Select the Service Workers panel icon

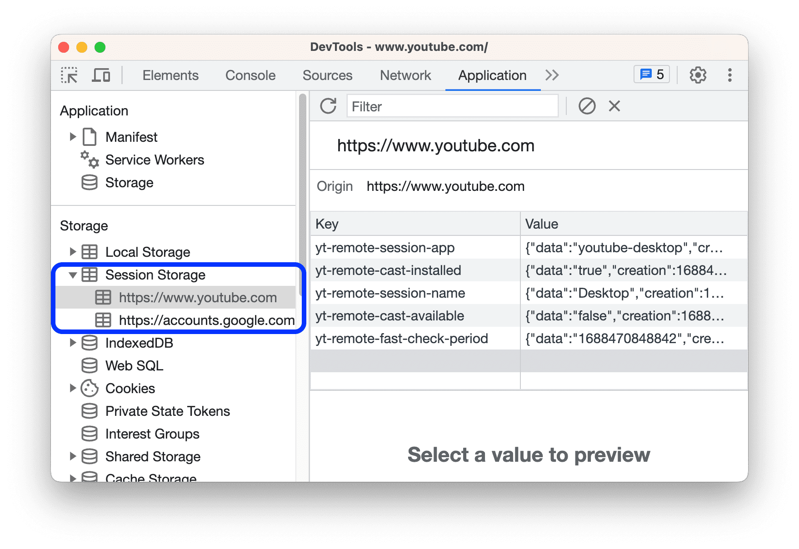click(89, 160)
